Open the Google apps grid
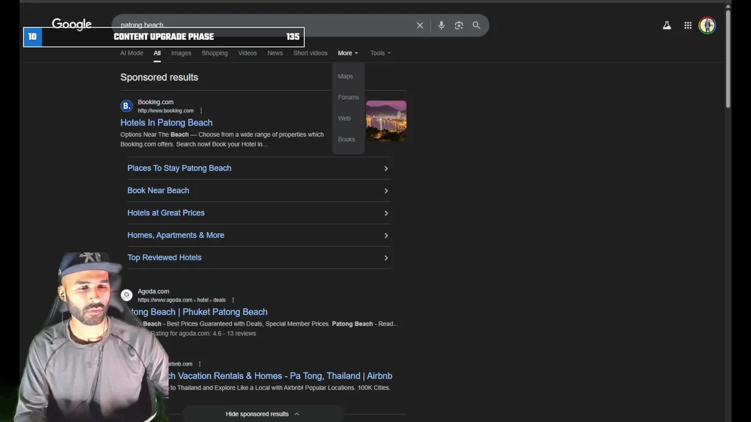 pyautogui.click(x=688, y=25)
